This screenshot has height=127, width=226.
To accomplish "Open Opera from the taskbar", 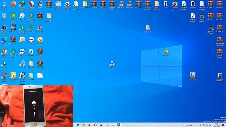I will click(95, 125).
